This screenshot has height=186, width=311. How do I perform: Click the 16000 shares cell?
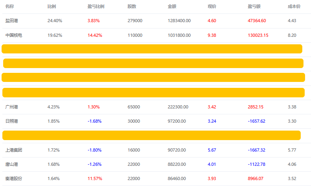point(134,150)
